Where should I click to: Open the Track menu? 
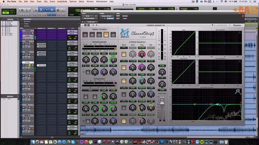point(39,2)
